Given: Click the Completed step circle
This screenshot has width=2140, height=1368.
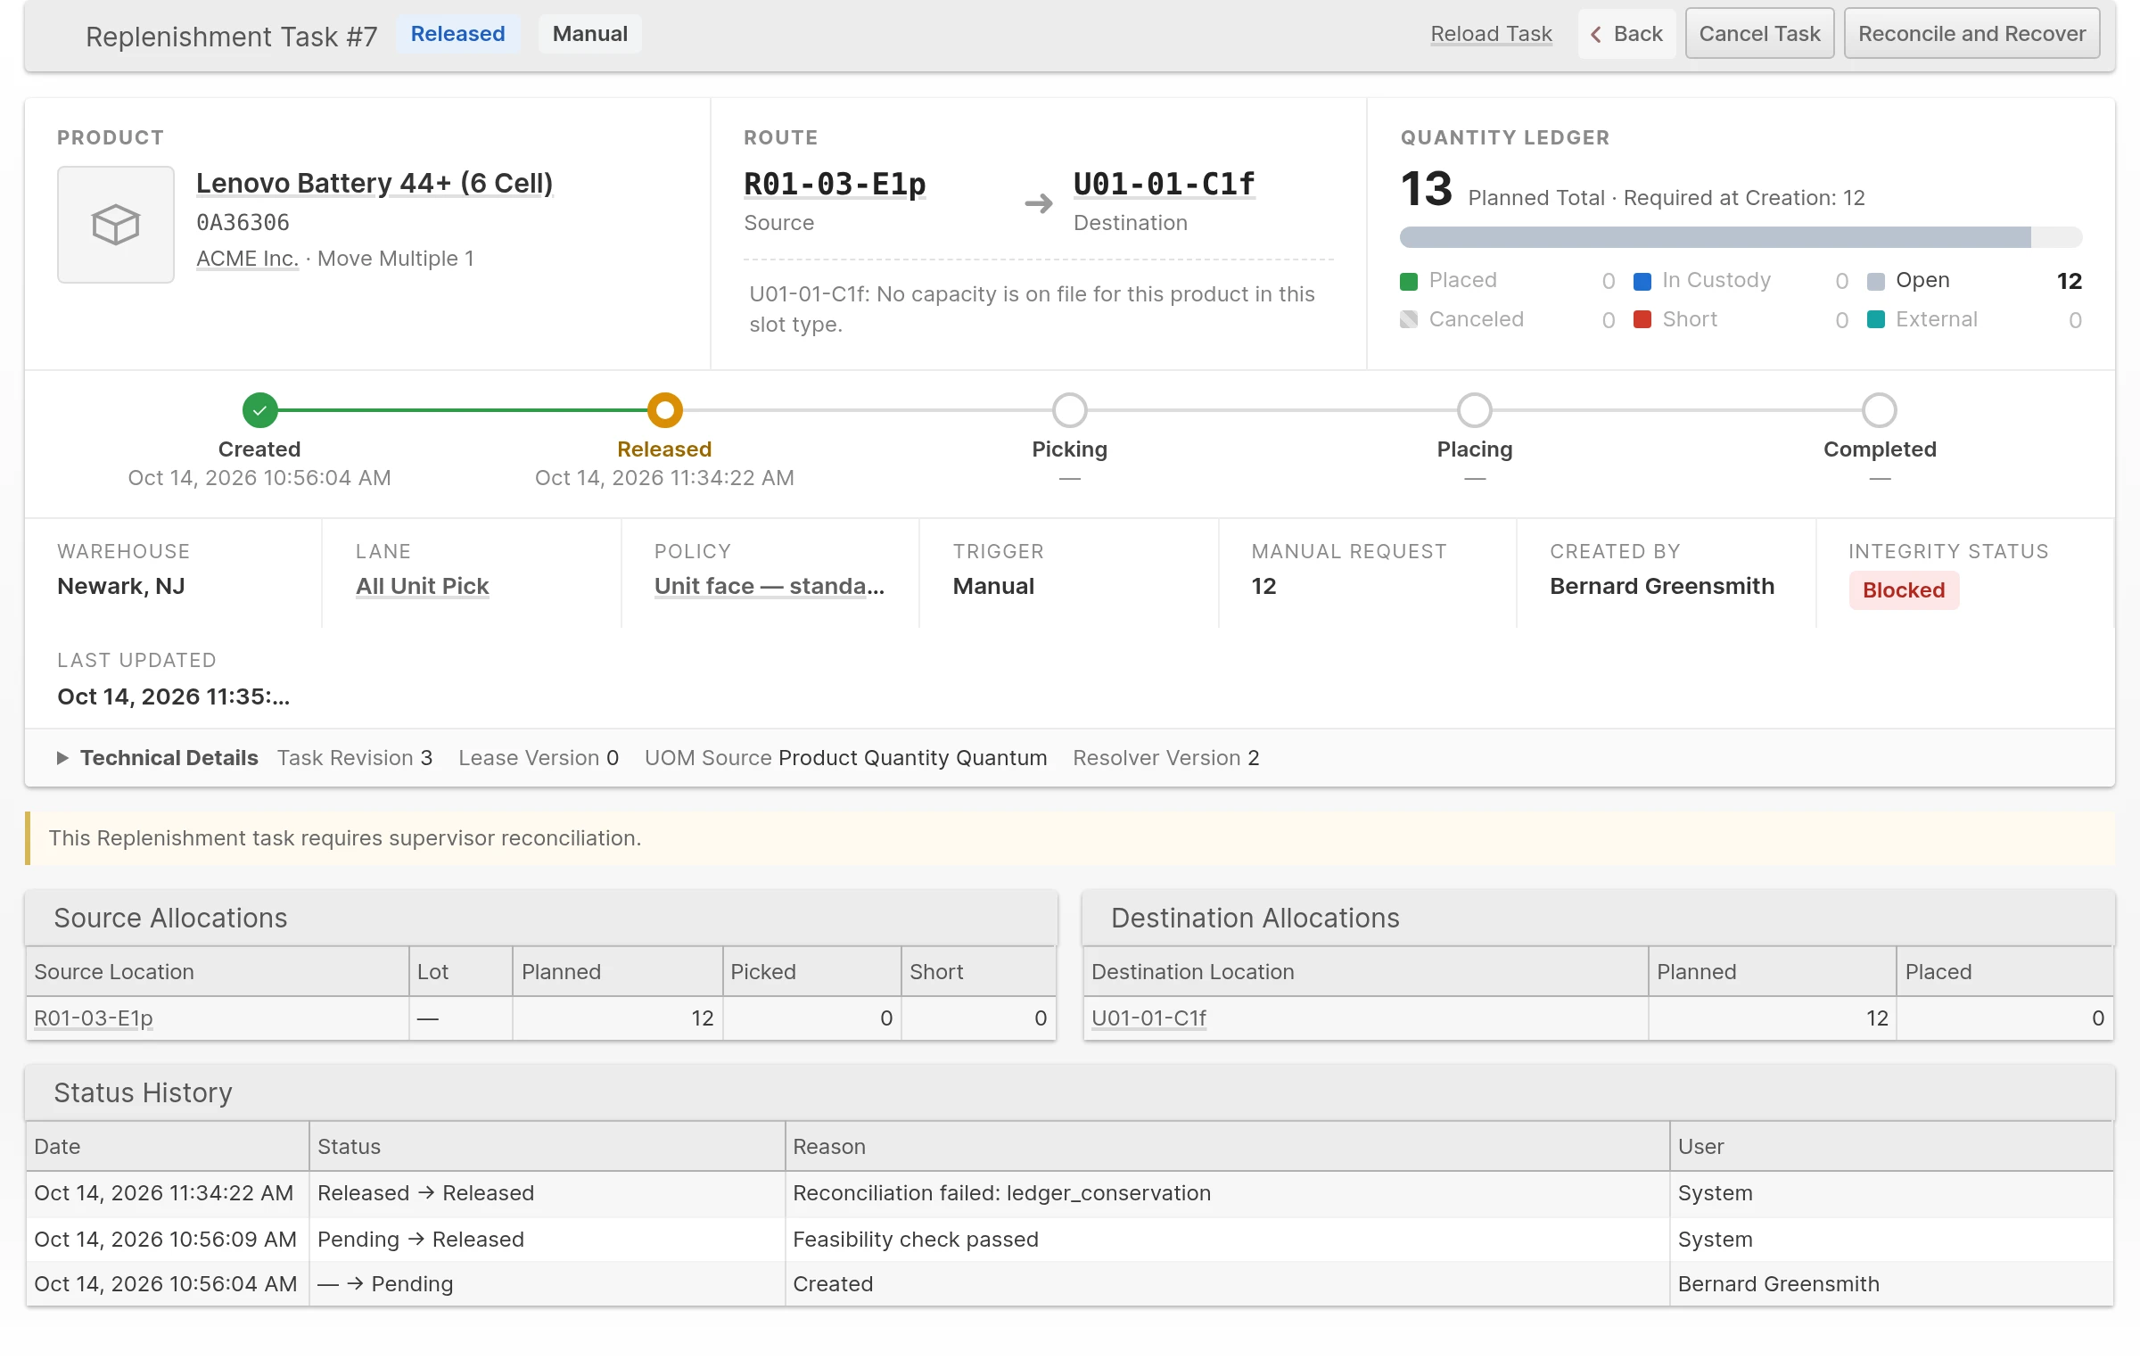Looking at the screenshot, I should (1880, 410).
